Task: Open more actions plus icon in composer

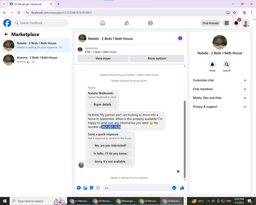Action: [x=79, y=188]
